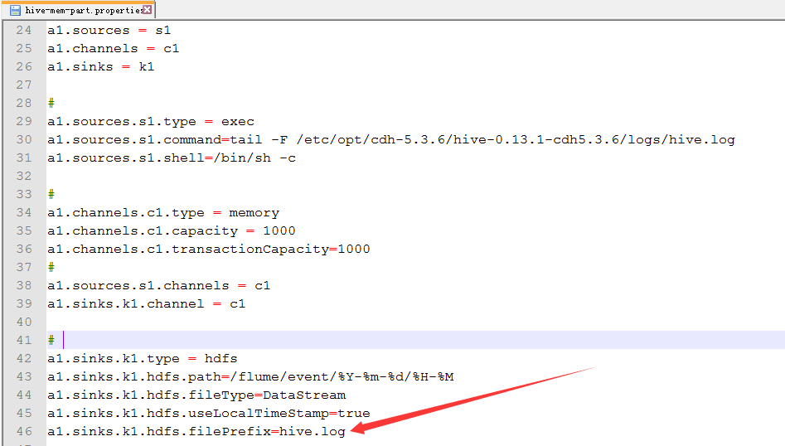Screen dimensions: 785x446
Task: Click the tail -F command line text
Action: 391,139
